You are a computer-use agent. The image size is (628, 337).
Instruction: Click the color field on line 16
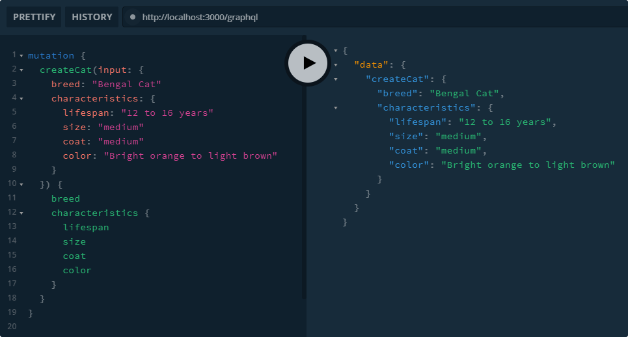(x=77, y=271)
